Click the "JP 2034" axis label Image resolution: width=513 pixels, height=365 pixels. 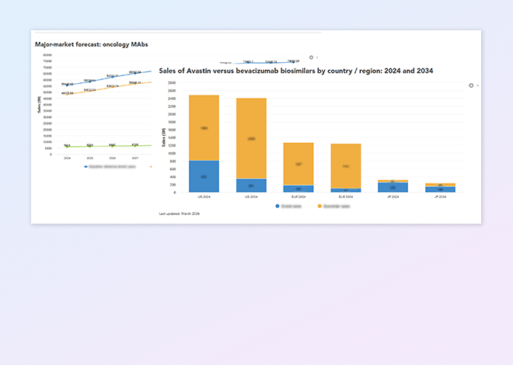click(440, 197)
